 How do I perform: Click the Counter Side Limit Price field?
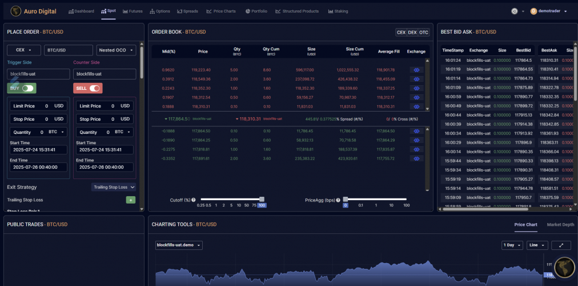tap(105, 106)
